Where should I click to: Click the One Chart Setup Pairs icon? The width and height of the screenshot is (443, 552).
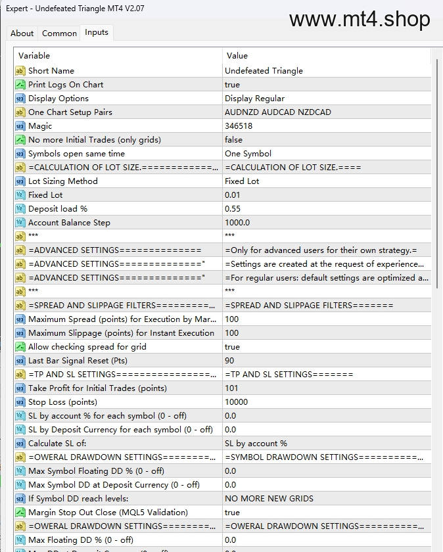point(20,112)
